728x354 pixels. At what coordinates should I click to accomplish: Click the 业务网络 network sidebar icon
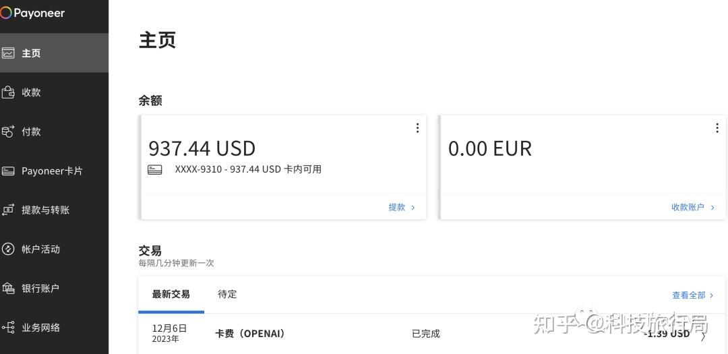click(x=8, y=328)
